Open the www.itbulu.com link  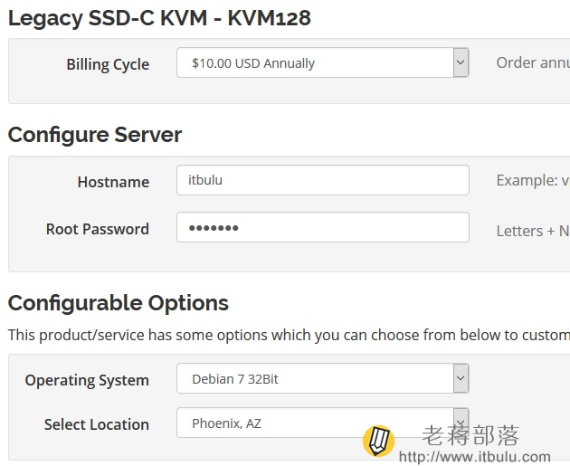click(474, 457)
